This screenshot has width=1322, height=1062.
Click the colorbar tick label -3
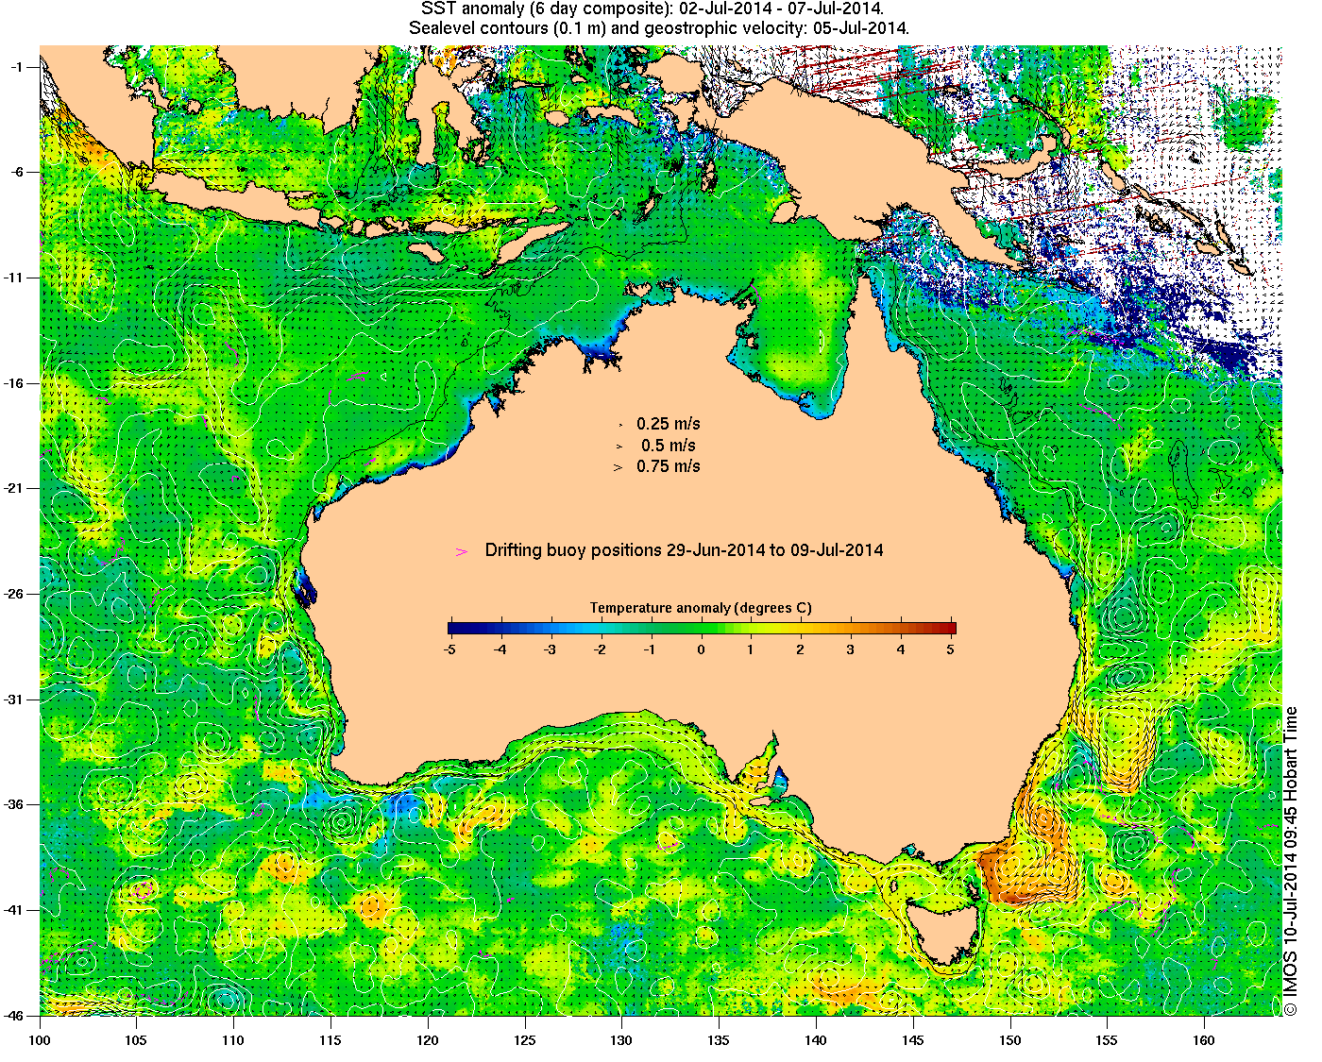(x=550, y=649)
